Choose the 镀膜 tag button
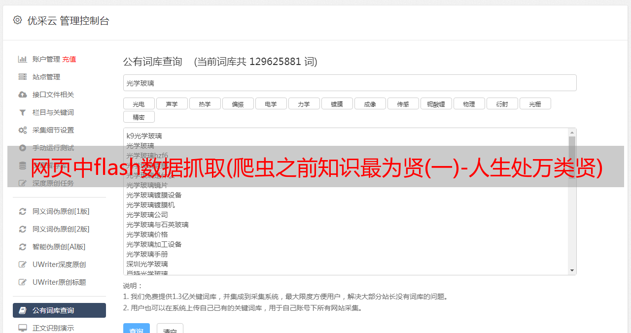This screenshot has width=631, height=333. click(x=337, y=103)
